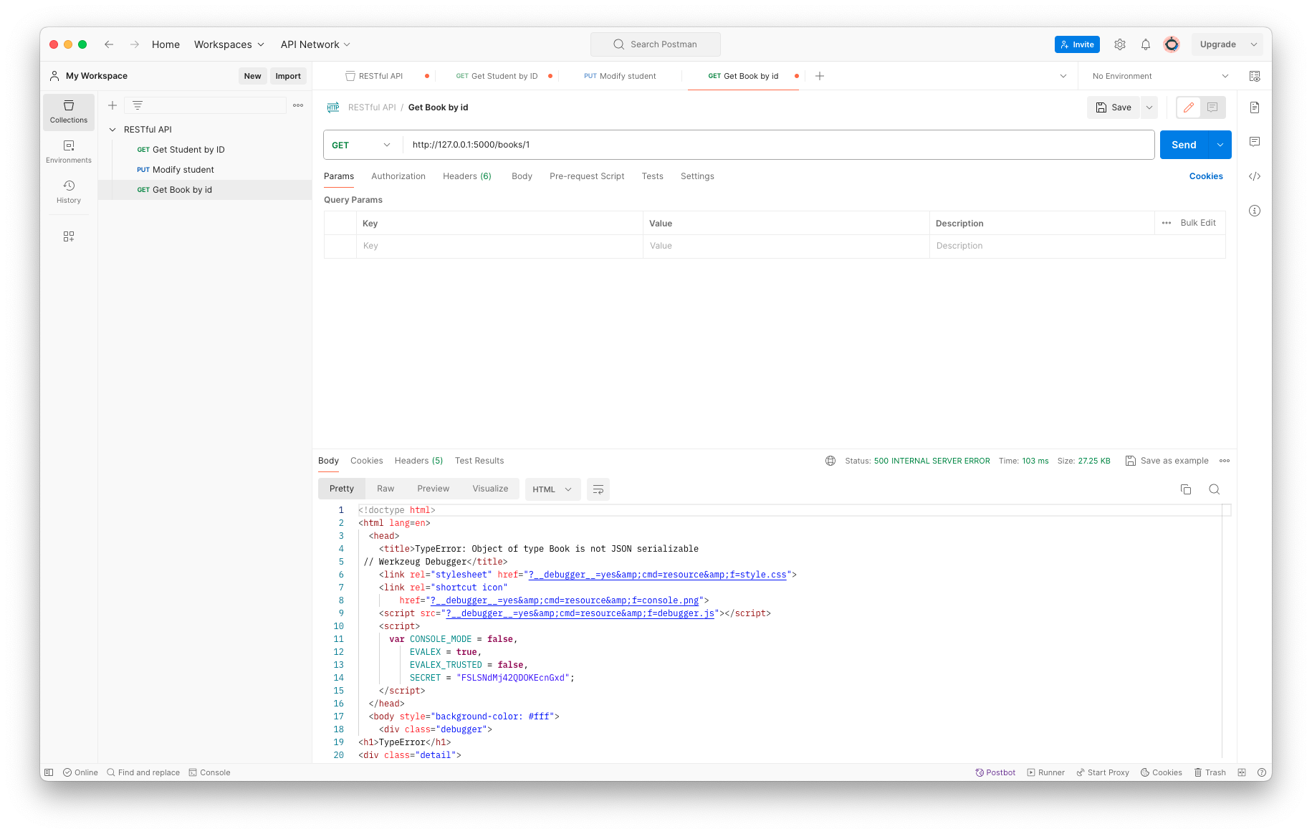The width and height of the screenshot is (1312, 834).
Task: Open Postman settings gear
Action: point(1120,44)
